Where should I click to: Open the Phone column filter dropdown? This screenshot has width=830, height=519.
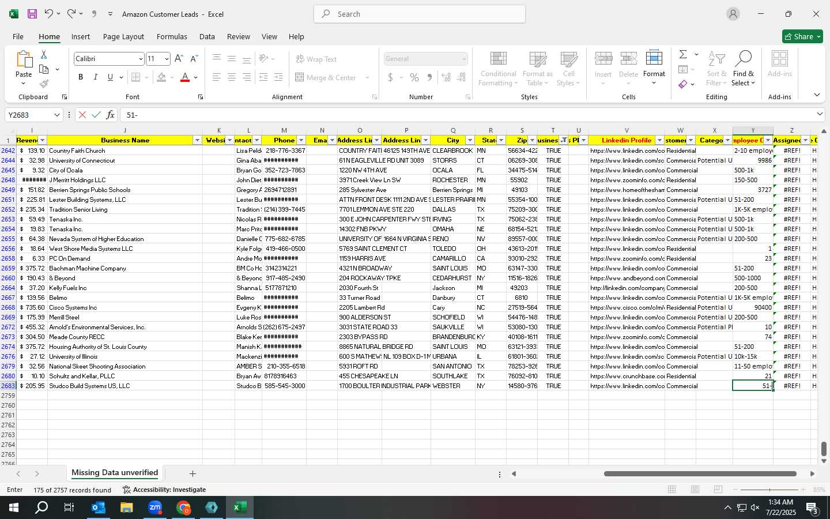tap(301, 140)
